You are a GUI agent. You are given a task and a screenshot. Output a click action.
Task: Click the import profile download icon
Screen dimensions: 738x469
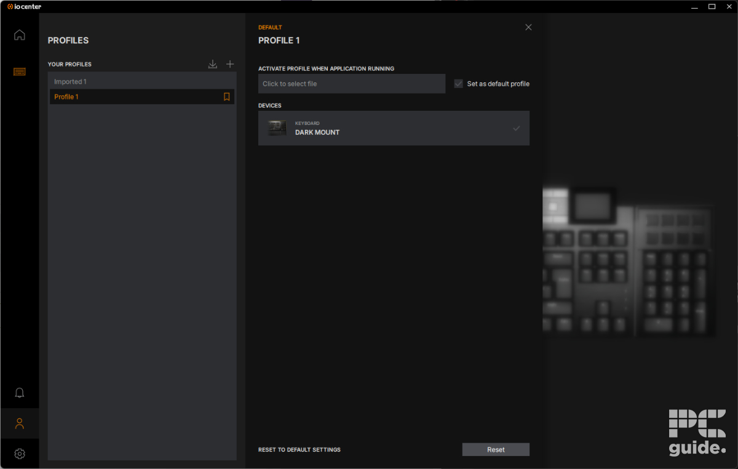coord(213,64)
